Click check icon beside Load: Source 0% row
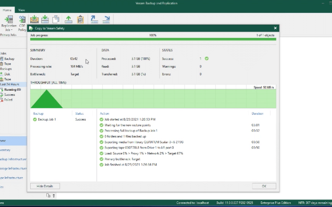332x207 pixels. point(101,153)
